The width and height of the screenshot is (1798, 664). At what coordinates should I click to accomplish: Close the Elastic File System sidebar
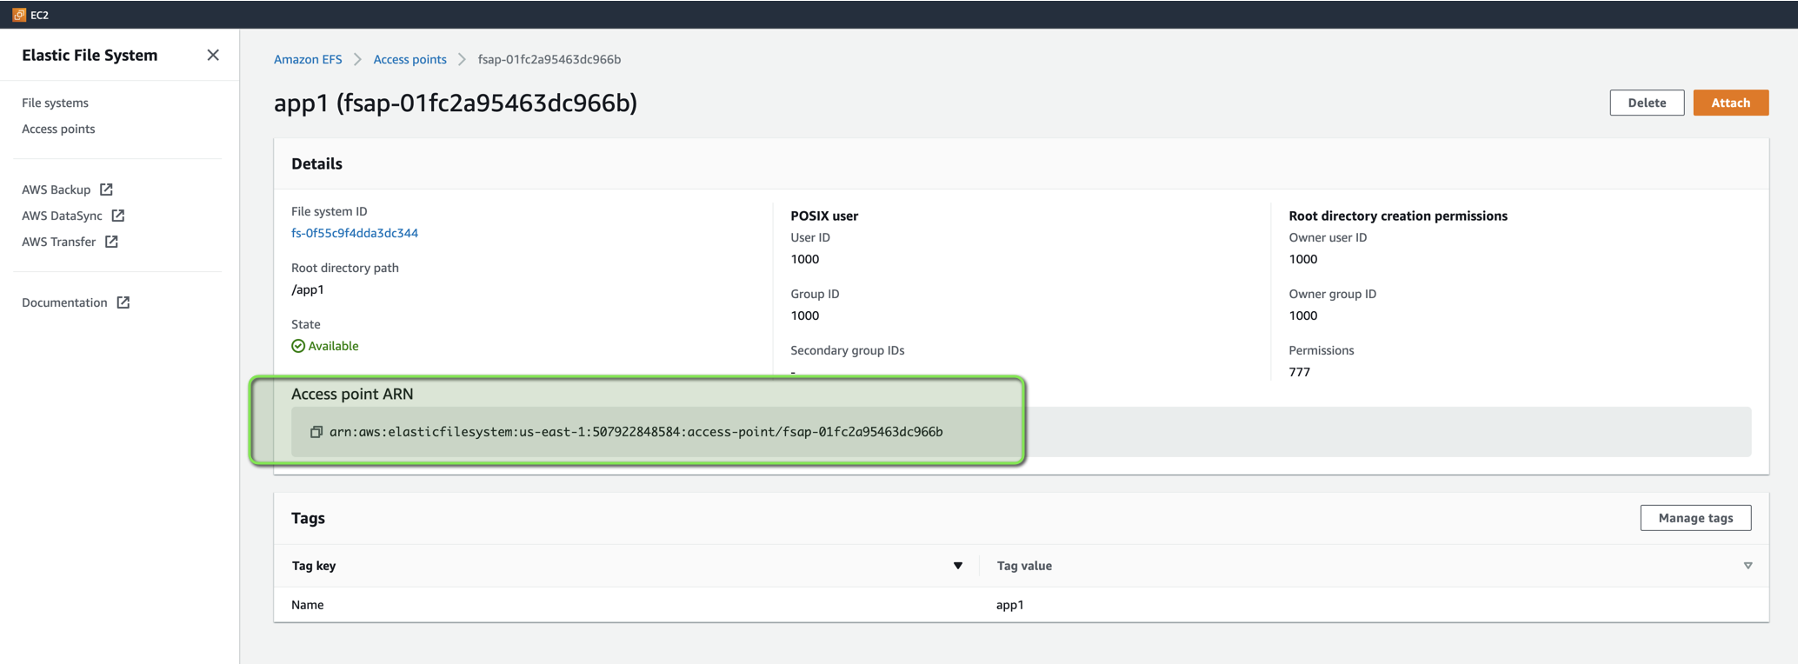point(213,55)
